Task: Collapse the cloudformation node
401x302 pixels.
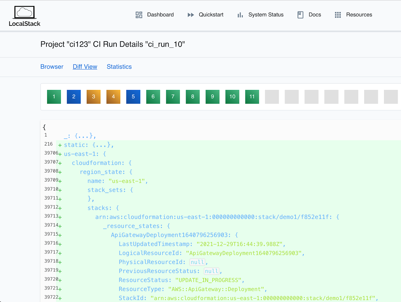Action: pos(98,163)
